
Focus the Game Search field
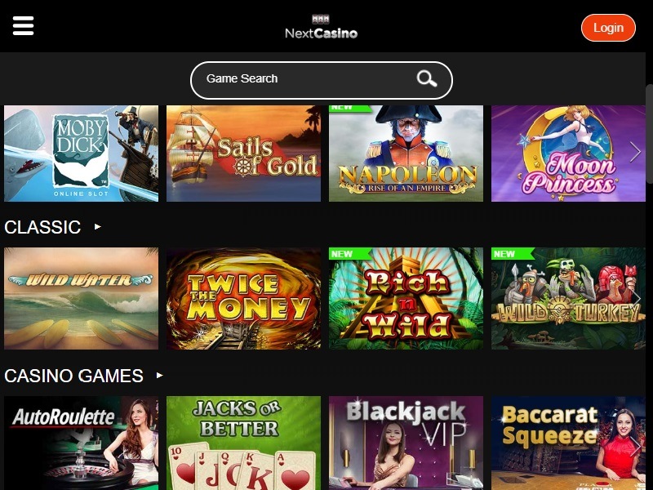click(x=321, y=80)
